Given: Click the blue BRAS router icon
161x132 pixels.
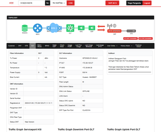Looking at the screenshot, I should point(38,28).
